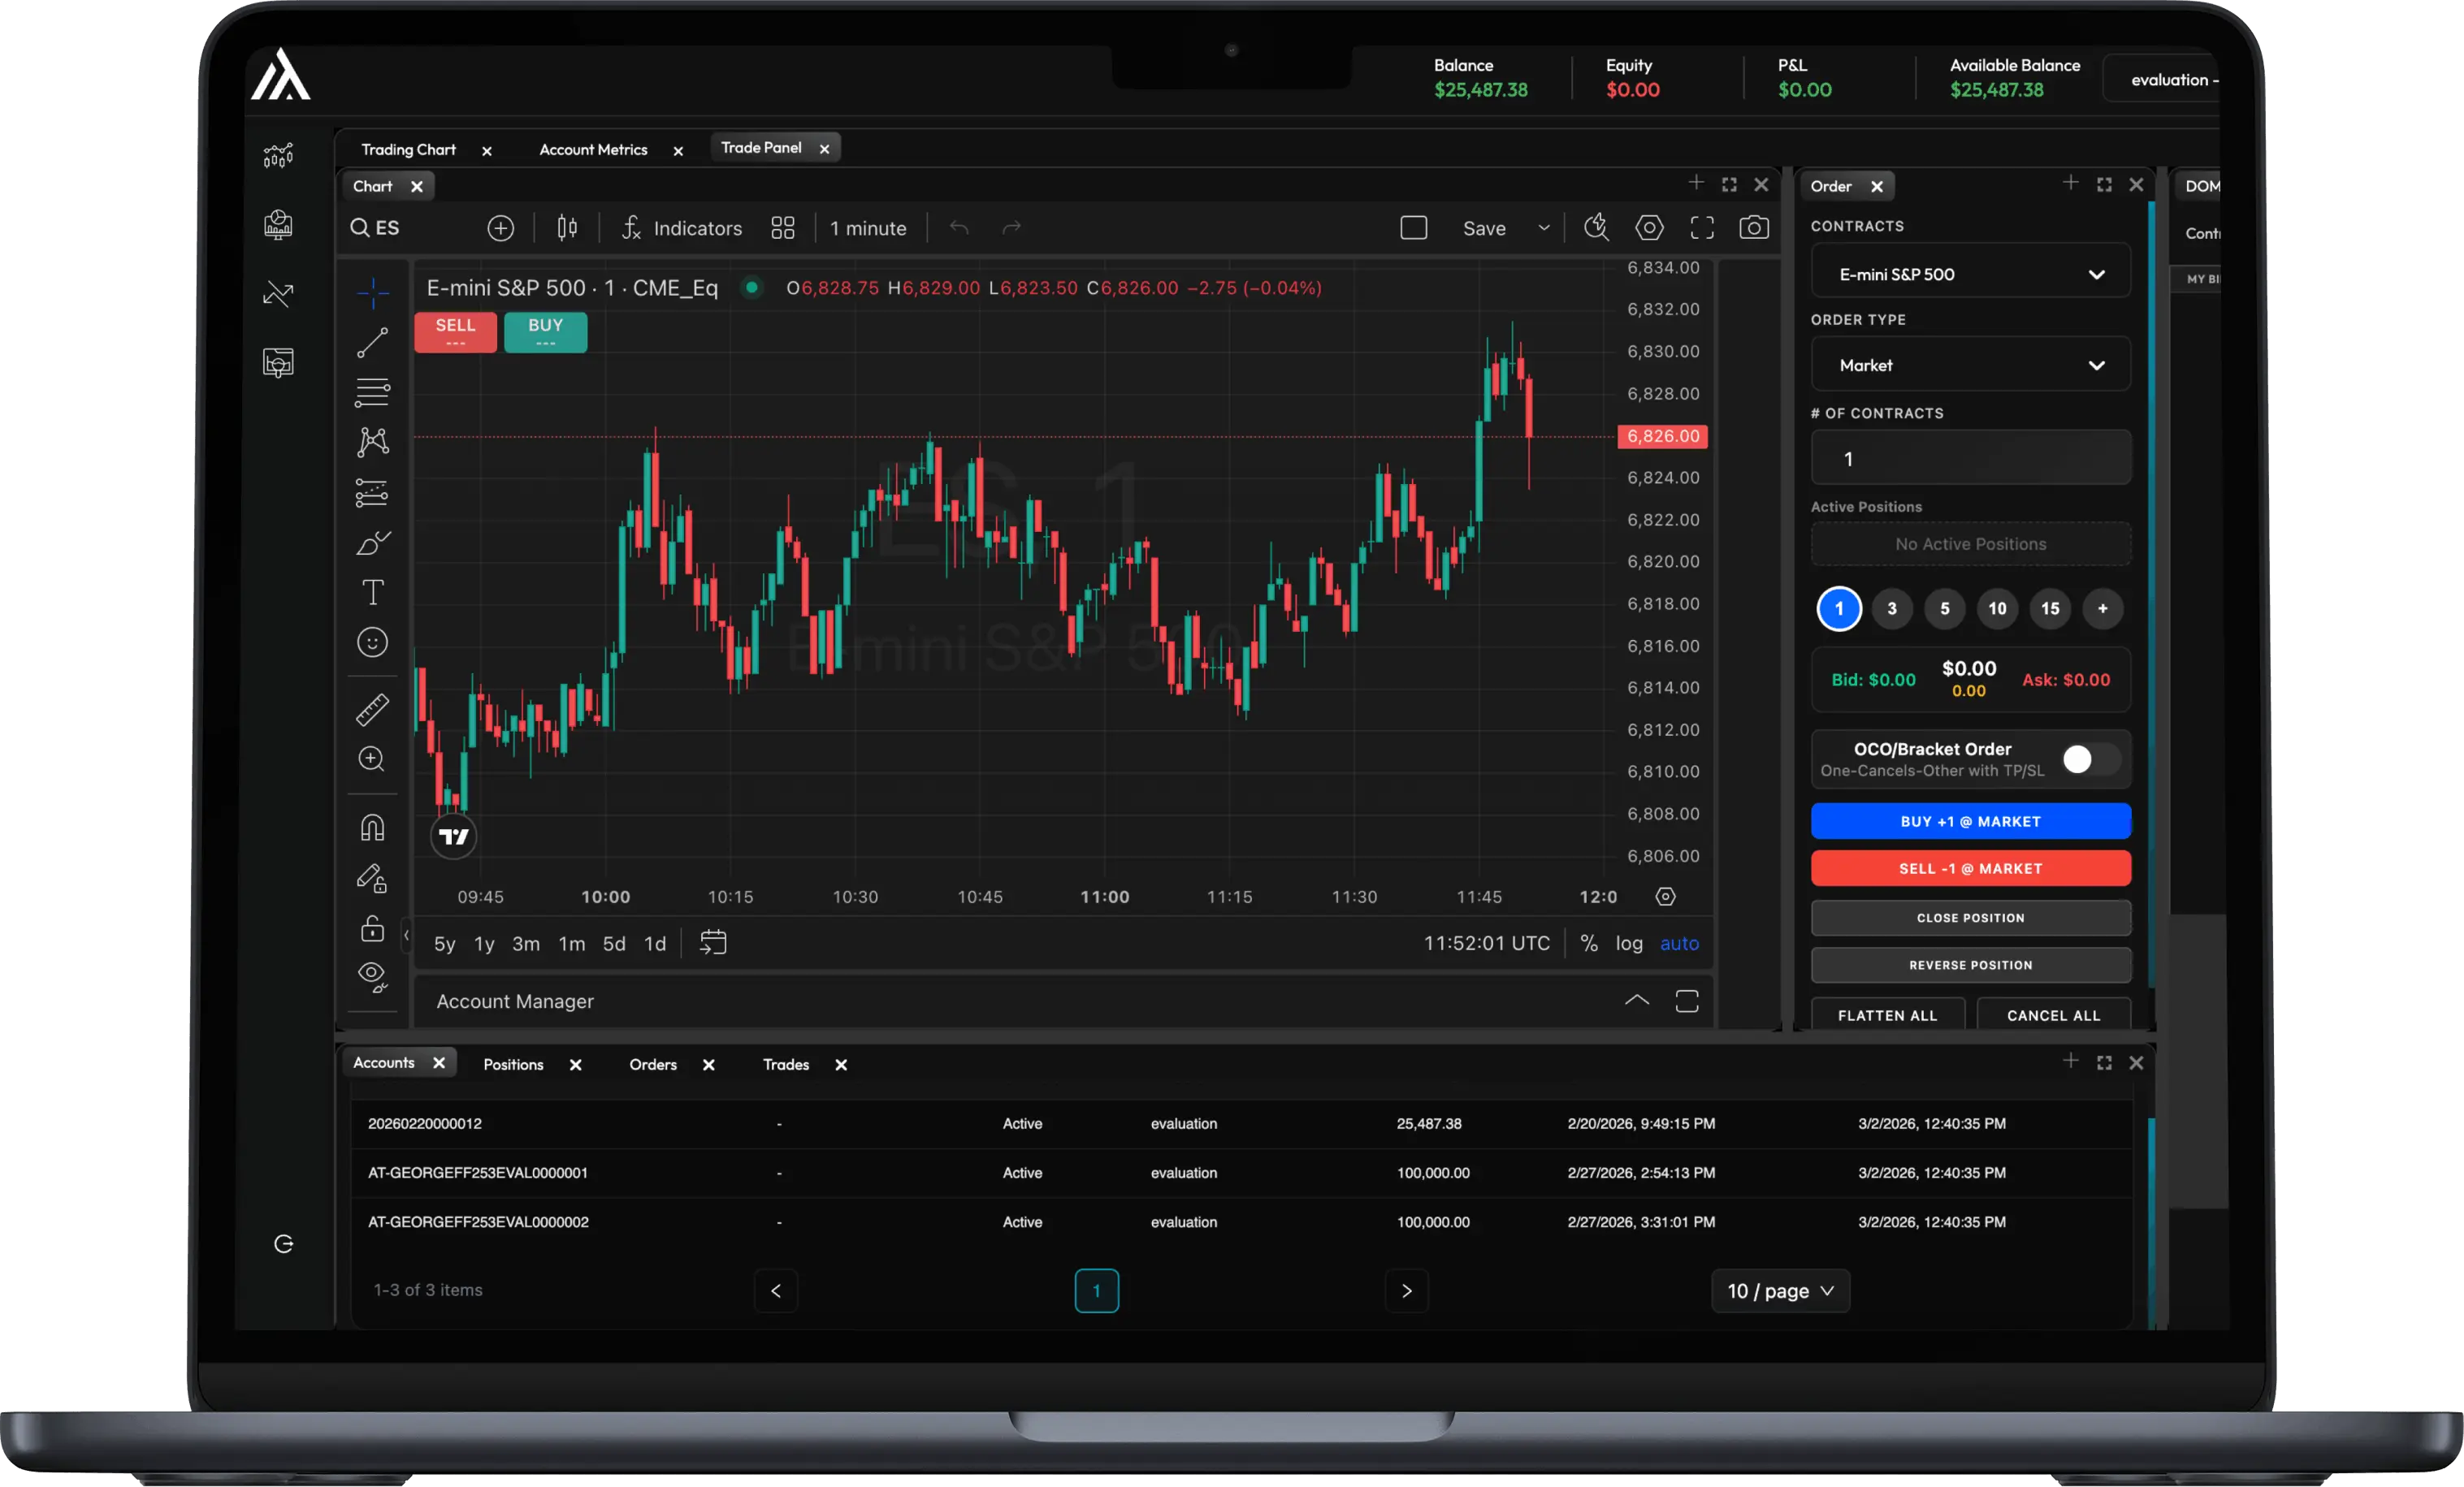The image size is (2464, 1487).
Task: Click the compare or add symbol plus icon
Action: 501,228
